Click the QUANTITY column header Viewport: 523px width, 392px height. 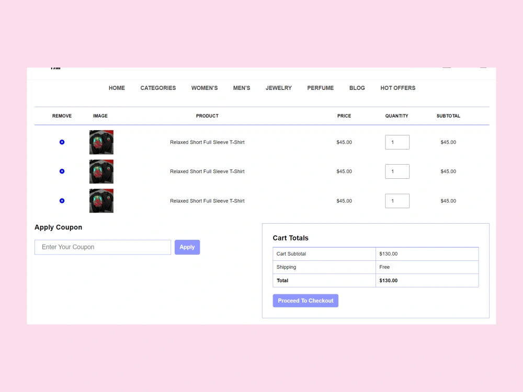[x=396, y=116]
